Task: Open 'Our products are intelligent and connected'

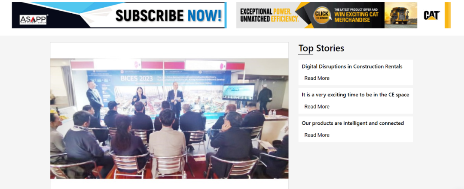Action: tap(353, 123)
